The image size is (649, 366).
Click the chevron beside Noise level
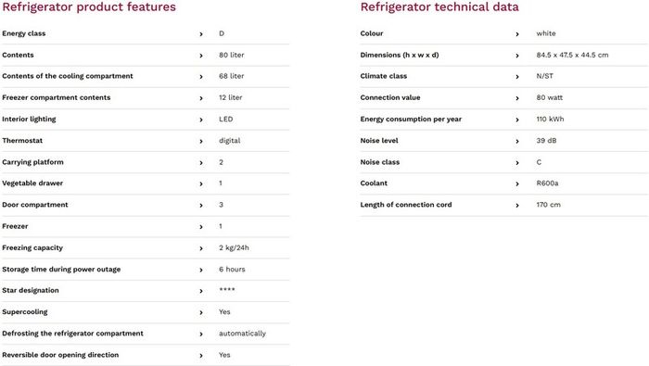(x=517, y=141)
